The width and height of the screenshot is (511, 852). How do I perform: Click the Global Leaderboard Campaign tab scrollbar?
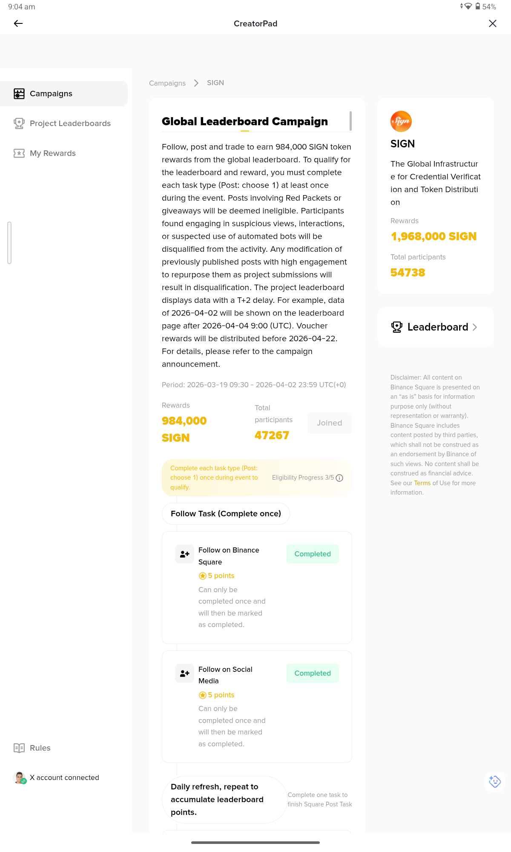pos(350,121)
